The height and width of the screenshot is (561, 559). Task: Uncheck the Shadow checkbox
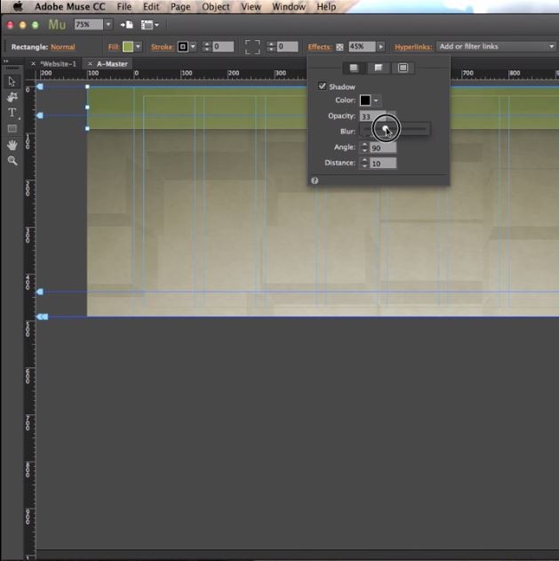click(322, 86)
